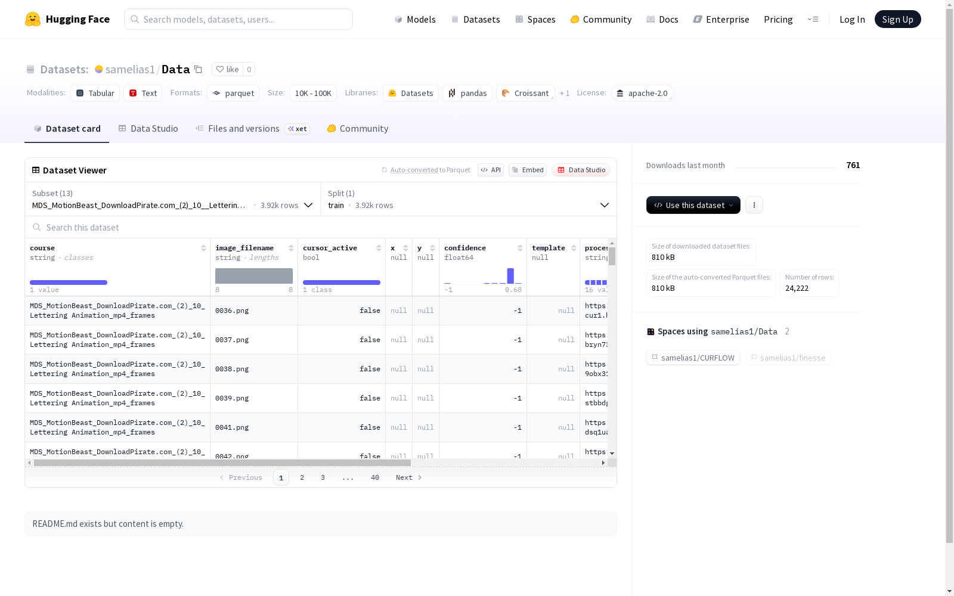Viewport: 954px width, 596px height.
Task: Open the apache-2.0 license tag
Action: (642, 93)
